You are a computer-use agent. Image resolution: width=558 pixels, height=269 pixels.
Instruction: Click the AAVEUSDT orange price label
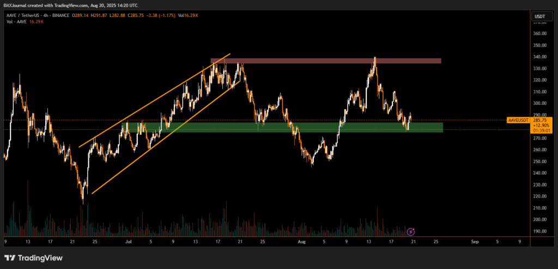(518, 119)
